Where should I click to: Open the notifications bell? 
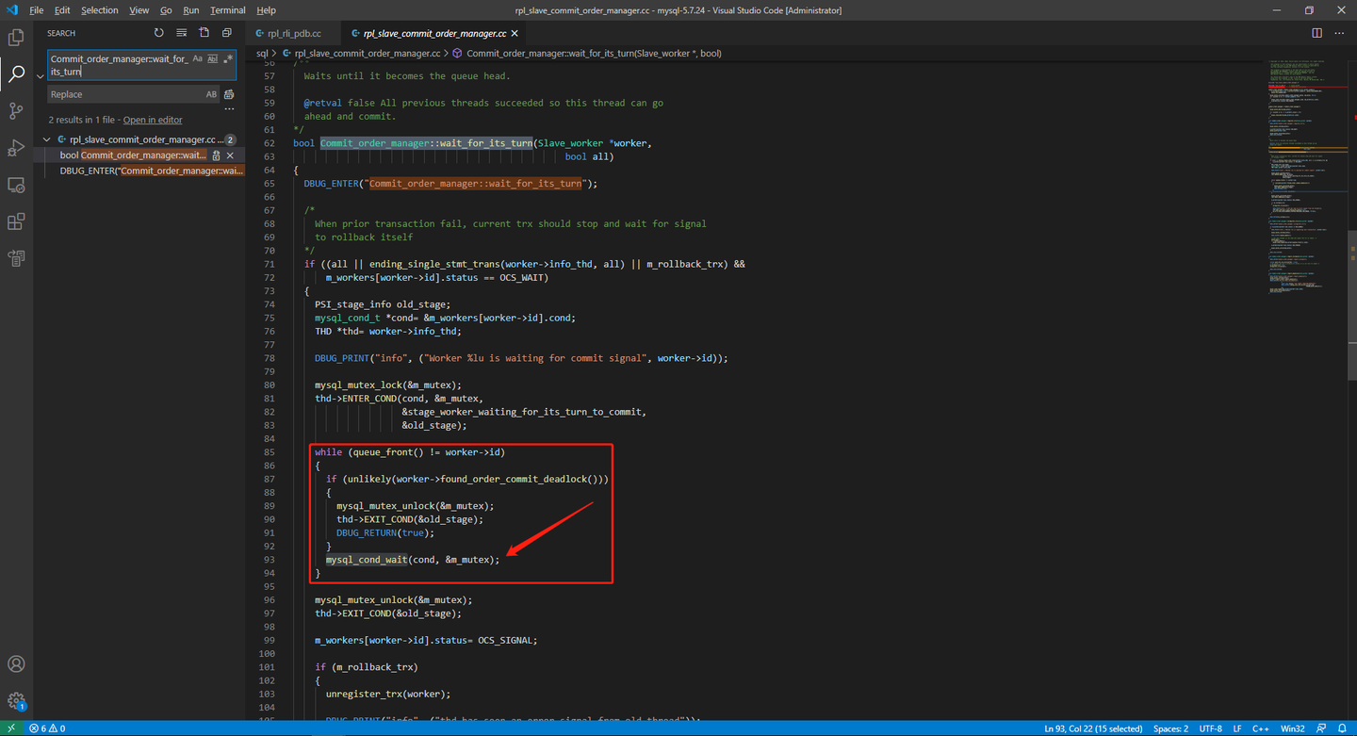tap(1343, 728)
